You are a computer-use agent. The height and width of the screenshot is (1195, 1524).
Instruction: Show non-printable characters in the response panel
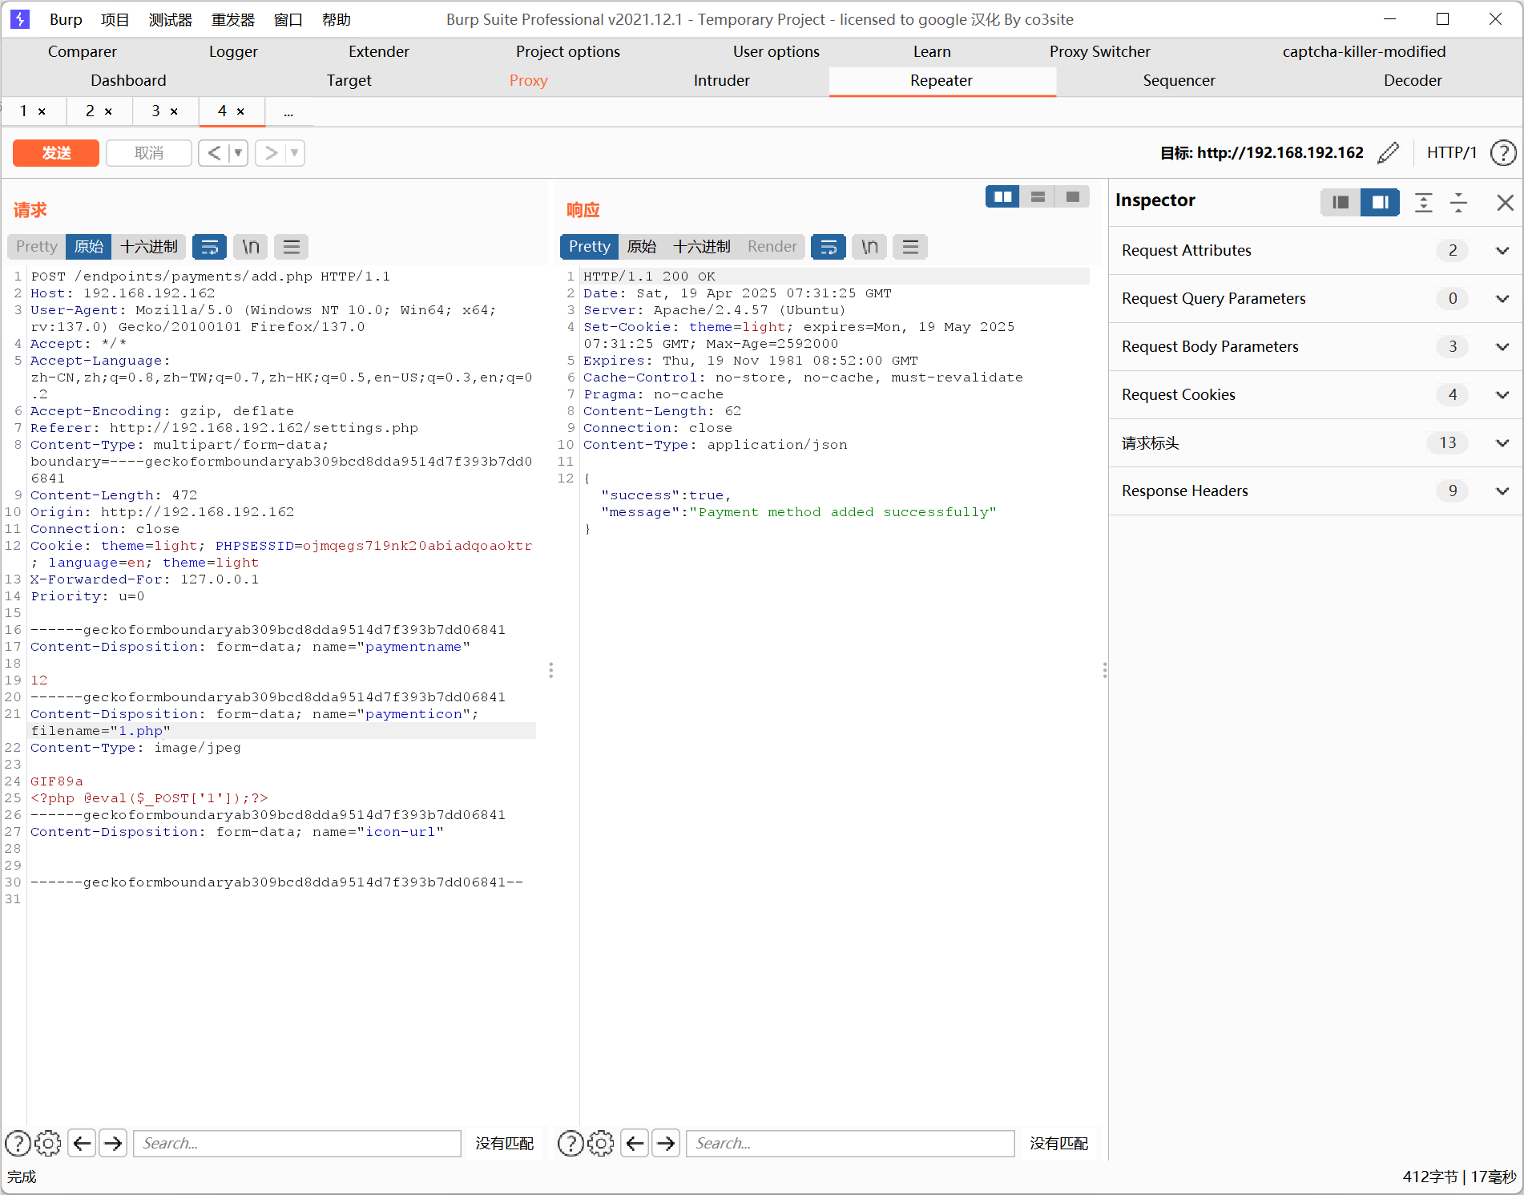[x=869, y=247]
